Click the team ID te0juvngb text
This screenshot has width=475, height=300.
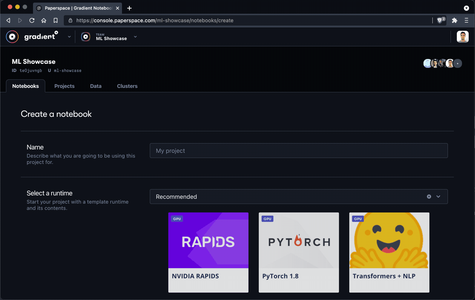(x=31, y=70)
